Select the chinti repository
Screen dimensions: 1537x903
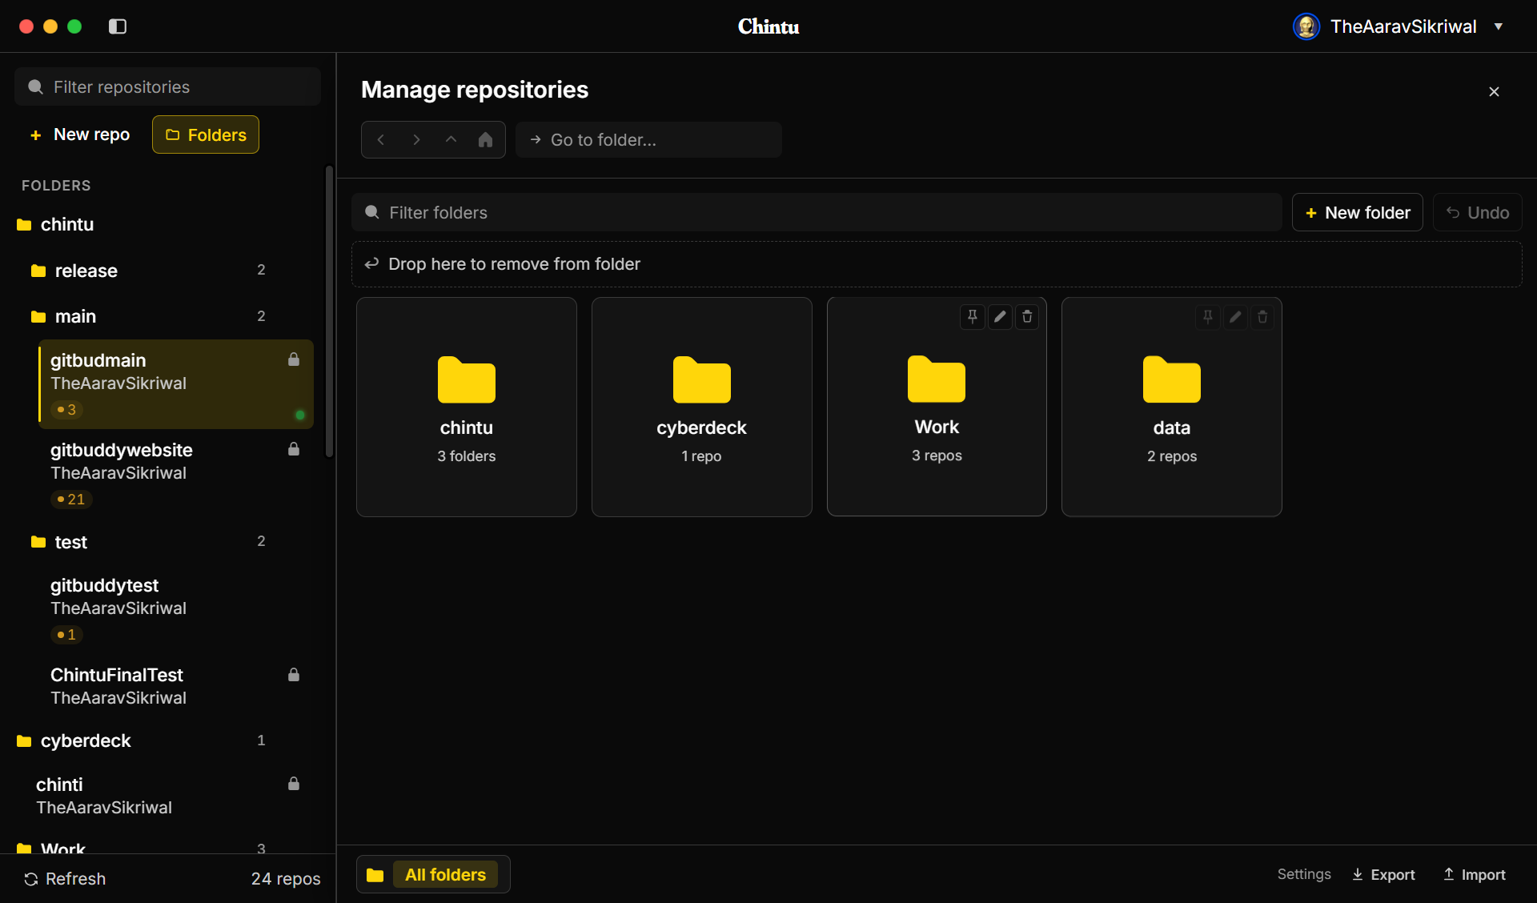pyautogui.click(x=168, y=796)
